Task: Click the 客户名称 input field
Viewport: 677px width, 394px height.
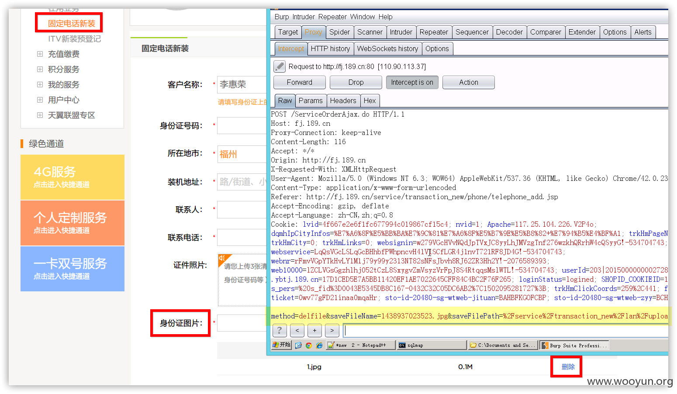Action: [x=242, y=84]
